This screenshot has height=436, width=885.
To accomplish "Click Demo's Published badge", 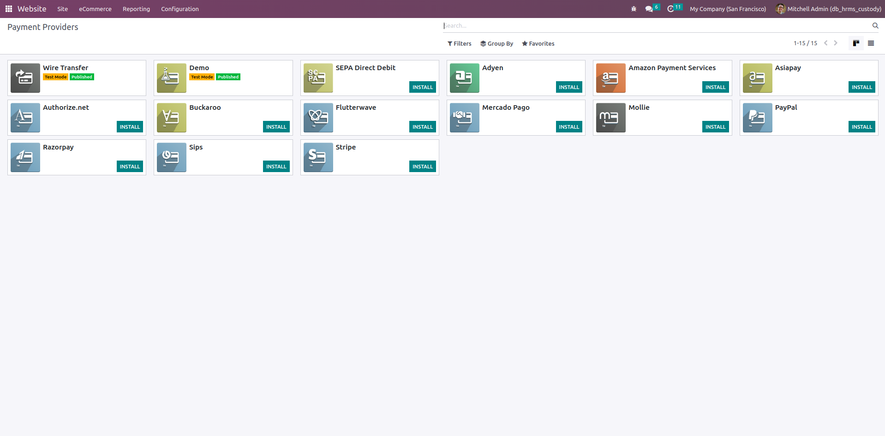I will [228, 77].
